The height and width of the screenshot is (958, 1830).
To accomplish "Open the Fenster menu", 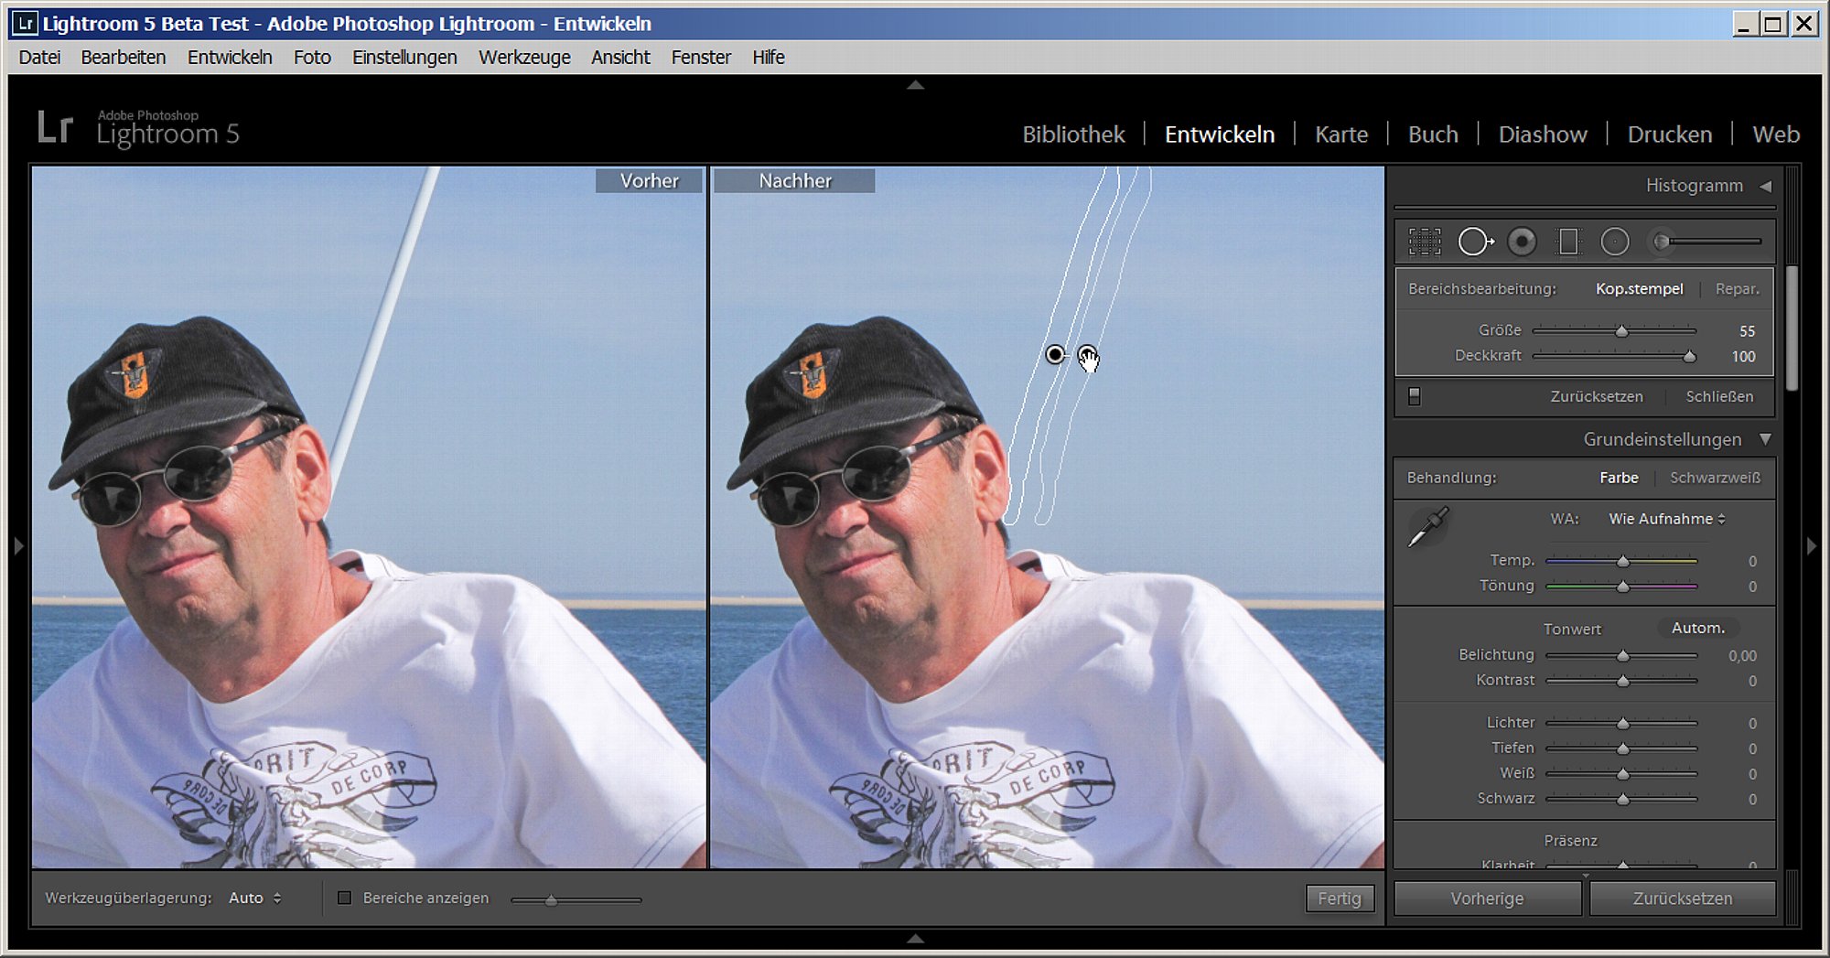I will coord(701,58).
